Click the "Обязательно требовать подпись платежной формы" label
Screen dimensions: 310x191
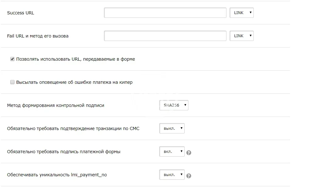tap(63, 152)
